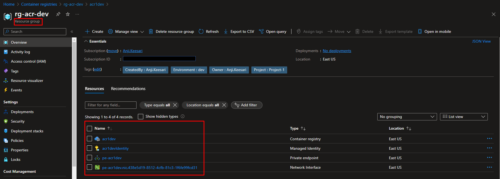Open the more options ellipsis beside rg-acr-dev title
Screen dimensions: 500x179
pos(77,14)
